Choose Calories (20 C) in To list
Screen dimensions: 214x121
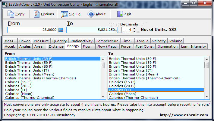(x=156, y=86)
